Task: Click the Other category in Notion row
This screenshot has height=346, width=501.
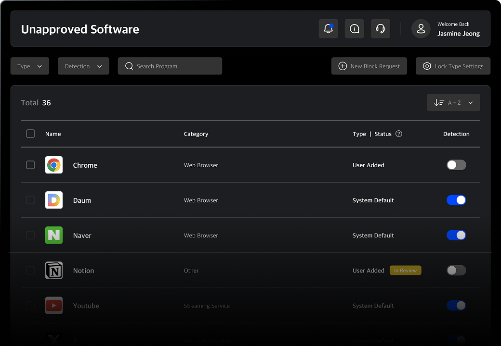Action: click(x=191, y=271)
